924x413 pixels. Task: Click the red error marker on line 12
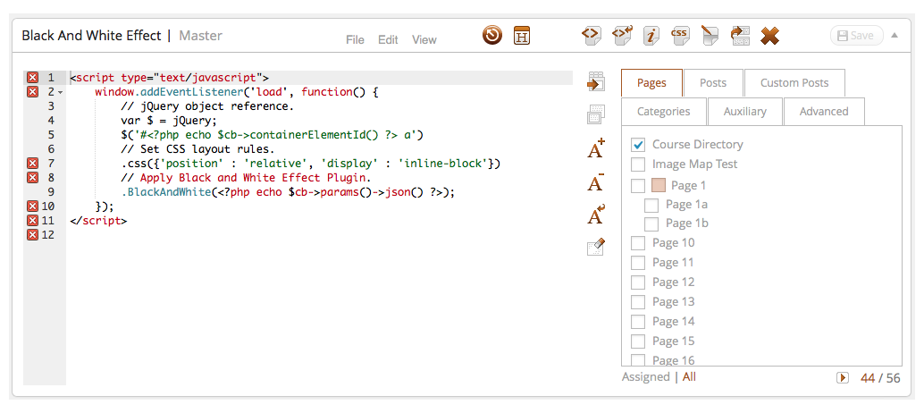click(x=32, y=234)
